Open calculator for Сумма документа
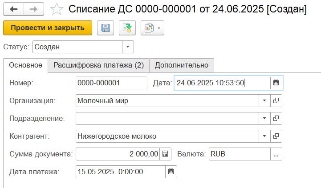 pyautogui.click(x=165, y=154)
